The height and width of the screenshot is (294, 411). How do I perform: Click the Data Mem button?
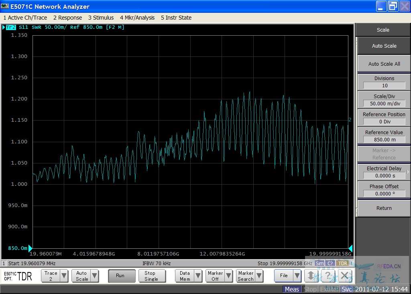(185, 276)
